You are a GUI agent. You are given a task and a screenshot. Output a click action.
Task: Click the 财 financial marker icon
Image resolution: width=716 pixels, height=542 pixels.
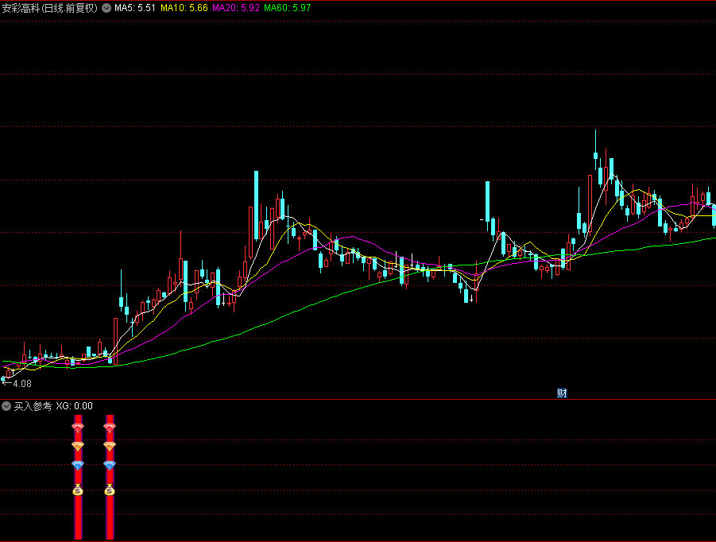point(562,393)
